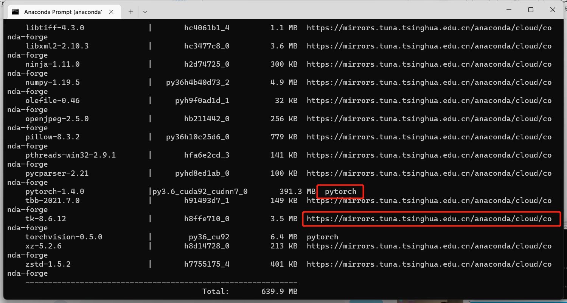Click the package name openjpeg-2.5.0
This screenshot has height=303, width=567.
click(x=57, y=119)
